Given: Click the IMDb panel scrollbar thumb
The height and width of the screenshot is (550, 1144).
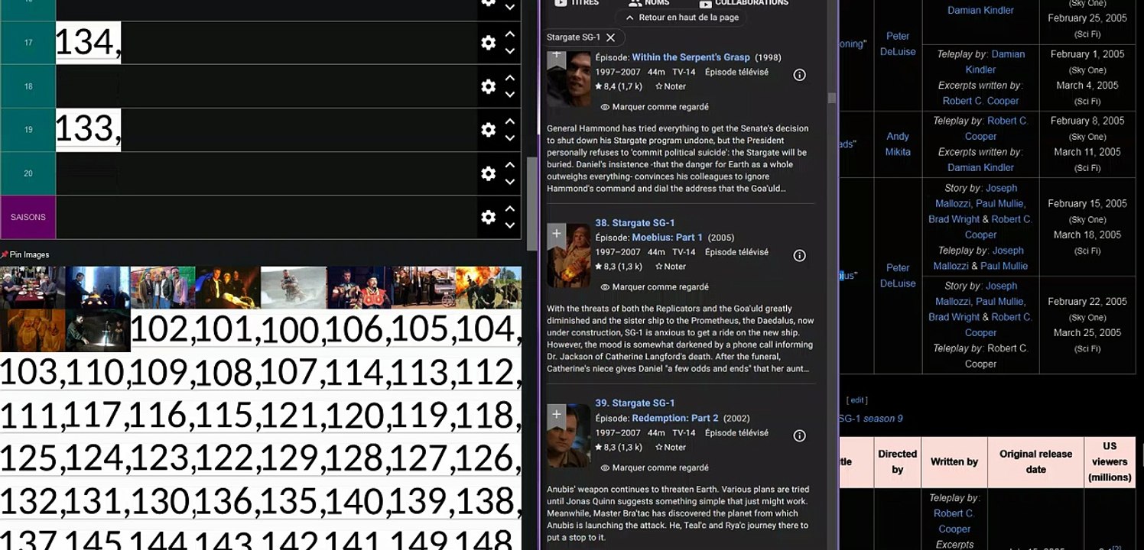Looking at the screenshot, I should point(832,98).
